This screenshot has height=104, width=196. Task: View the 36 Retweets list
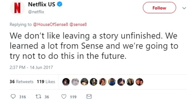(x=22, y=82)
